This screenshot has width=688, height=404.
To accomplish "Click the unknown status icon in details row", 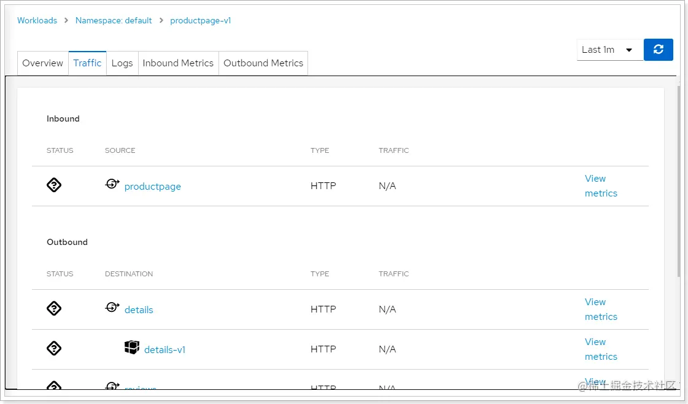I will coord(54,308).
